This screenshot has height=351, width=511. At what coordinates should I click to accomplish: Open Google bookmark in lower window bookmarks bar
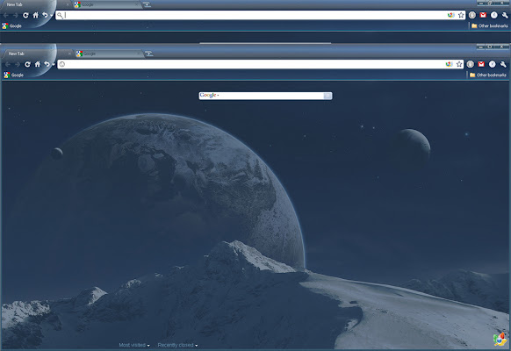click(x=14, y=75)
